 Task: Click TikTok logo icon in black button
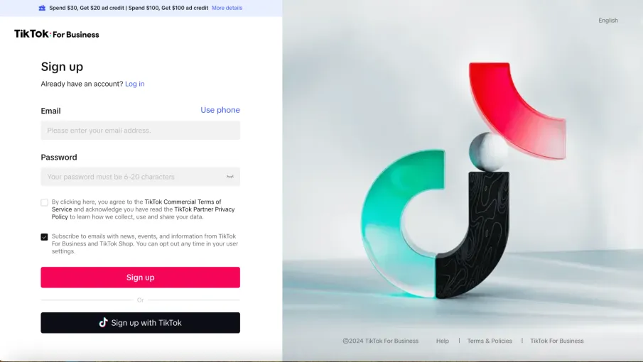point(103,323)
